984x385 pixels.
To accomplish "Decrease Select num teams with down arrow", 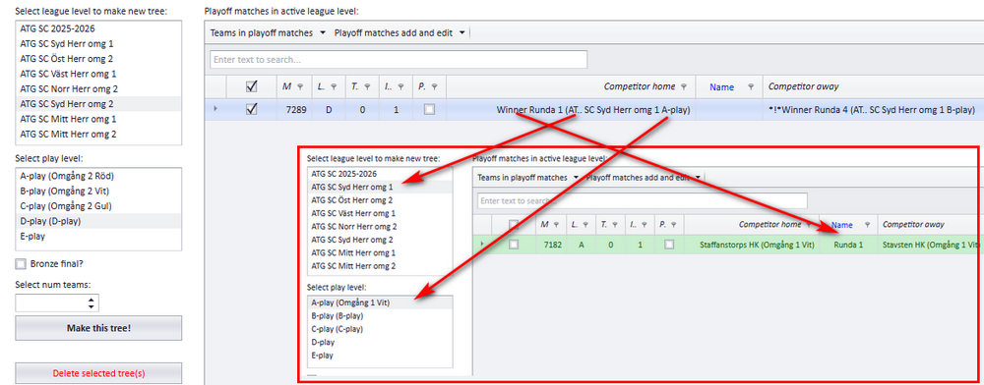I will (x=92, y=306).
